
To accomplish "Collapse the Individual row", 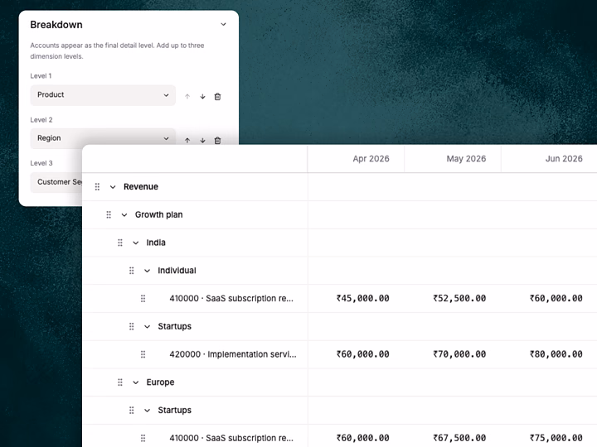I will (x=147, y=271).
